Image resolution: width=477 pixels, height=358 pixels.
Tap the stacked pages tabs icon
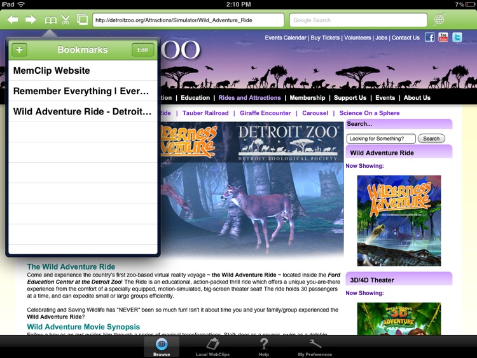point(82,20)
